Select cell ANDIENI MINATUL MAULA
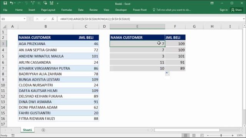Viewport: 246px width, 138px height. coord(46,56)
